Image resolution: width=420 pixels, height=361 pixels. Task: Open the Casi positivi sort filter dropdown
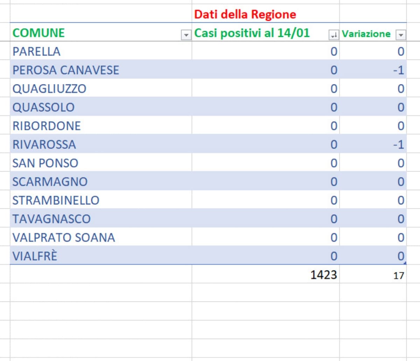coord(334,35)
